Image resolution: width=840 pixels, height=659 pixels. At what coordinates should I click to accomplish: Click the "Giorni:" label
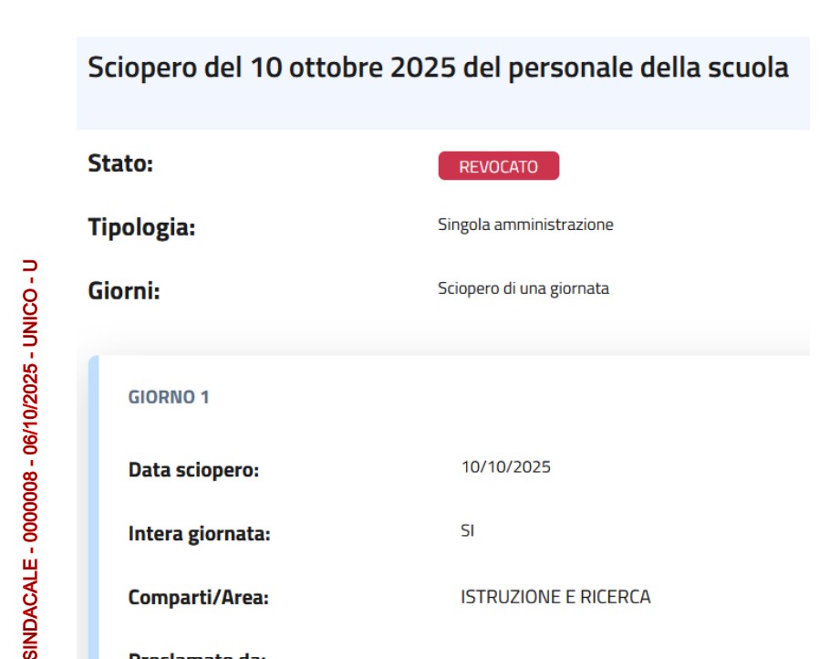pyautogui.click(x=124, y=292)
